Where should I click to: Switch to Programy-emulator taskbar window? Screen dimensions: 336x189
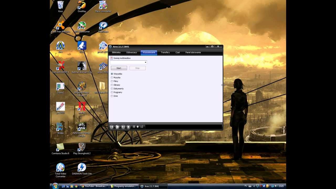click(x=123, y=186)
